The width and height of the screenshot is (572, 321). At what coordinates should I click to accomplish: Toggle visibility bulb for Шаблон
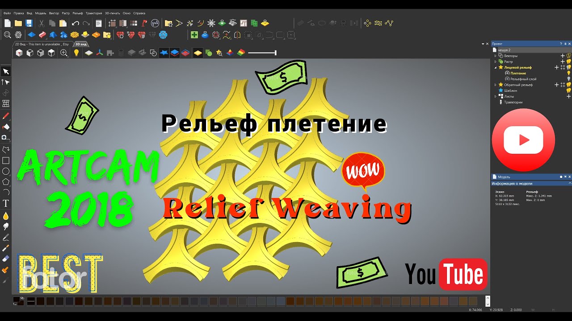coord(569,91)
